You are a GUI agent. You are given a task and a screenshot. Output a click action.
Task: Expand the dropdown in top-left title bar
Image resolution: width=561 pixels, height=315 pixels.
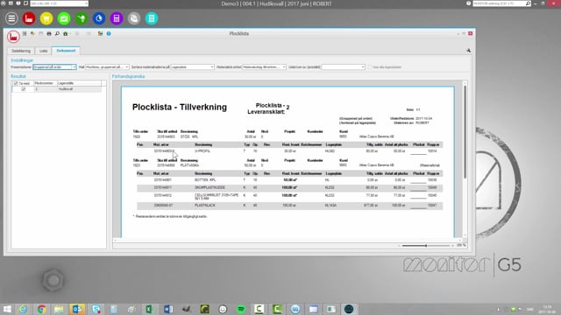86,3
